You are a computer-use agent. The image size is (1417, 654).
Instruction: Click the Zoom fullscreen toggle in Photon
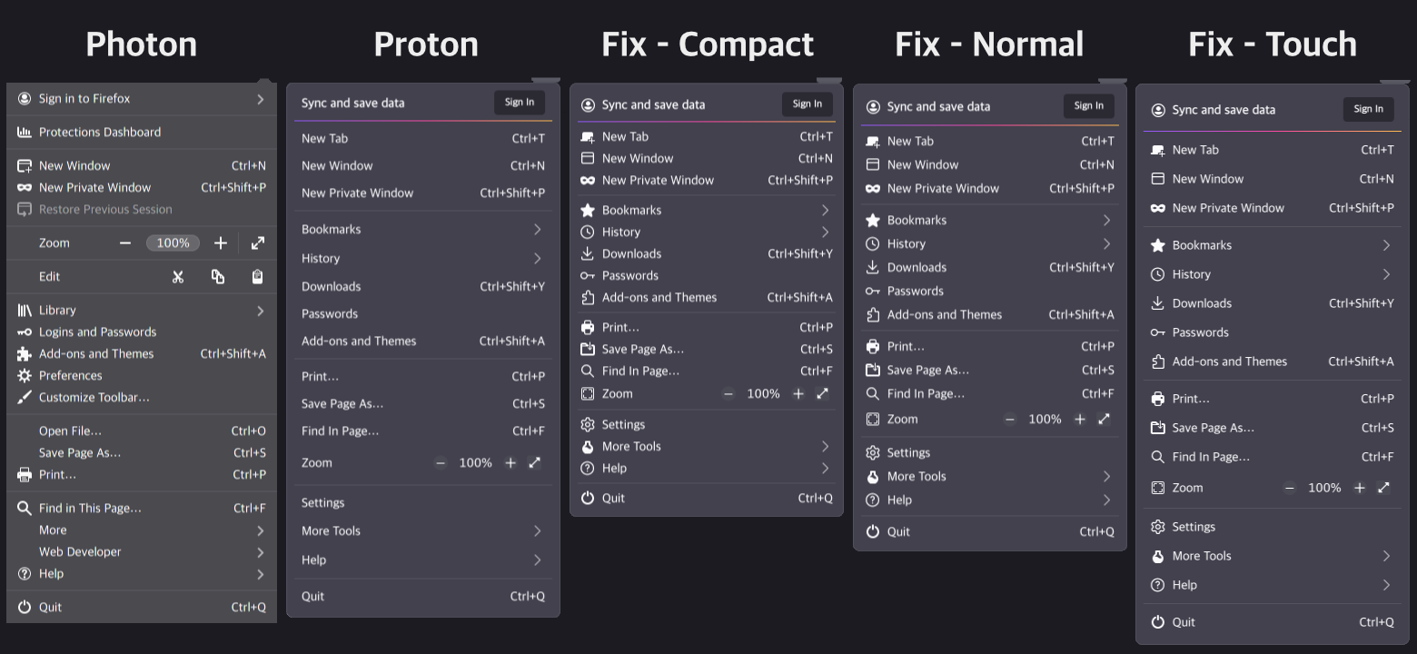point(258,243)
